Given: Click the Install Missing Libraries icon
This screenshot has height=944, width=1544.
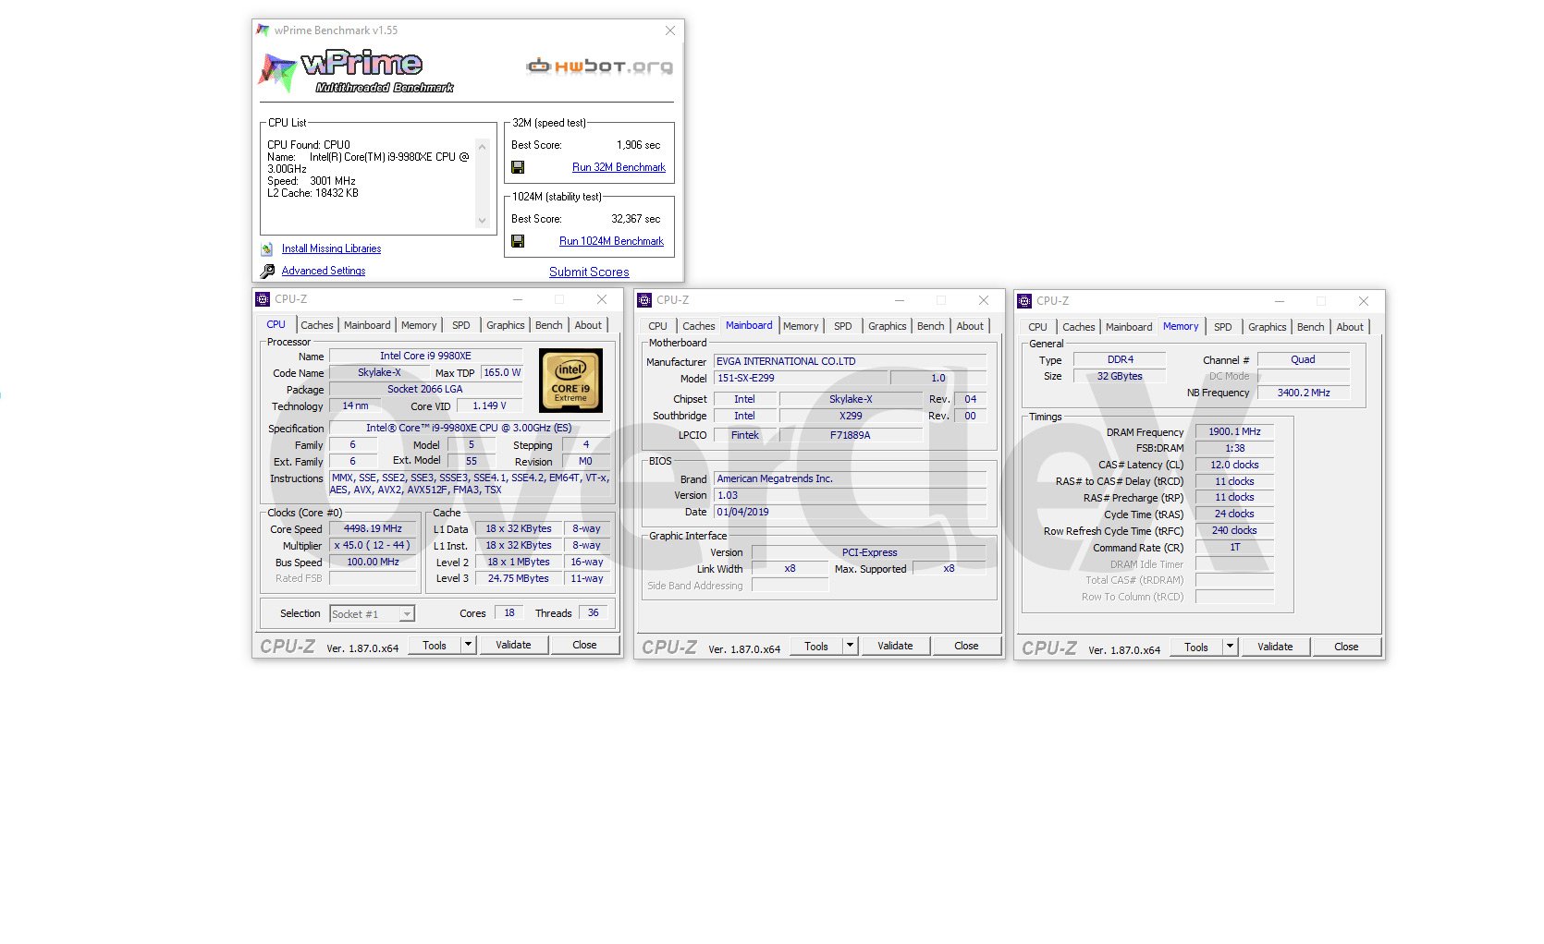Looking at the screenshot, I should [267, 248].
